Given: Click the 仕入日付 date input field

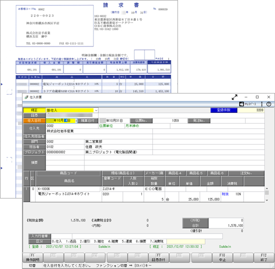Looking at the screenshot, I should (61, 120).
